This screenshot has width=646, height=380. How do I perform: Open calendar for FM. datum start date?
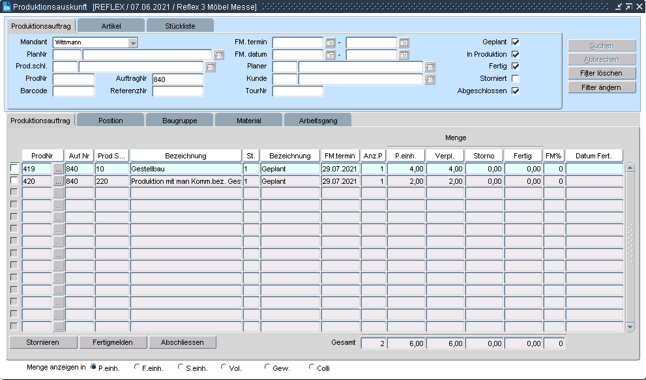click(x=330, y=55)
